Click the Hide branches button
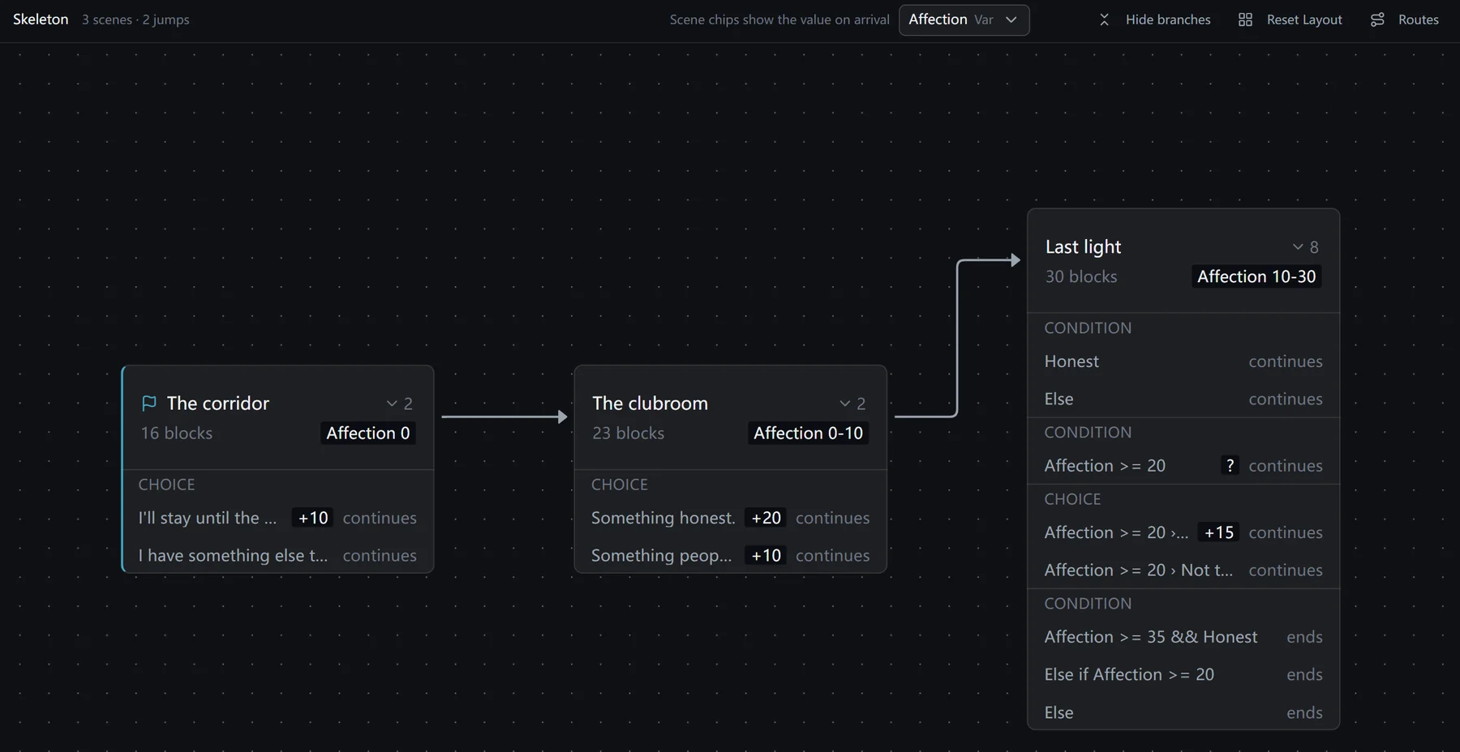This screenshot has width=1460, height=752. click(1154, 19)
